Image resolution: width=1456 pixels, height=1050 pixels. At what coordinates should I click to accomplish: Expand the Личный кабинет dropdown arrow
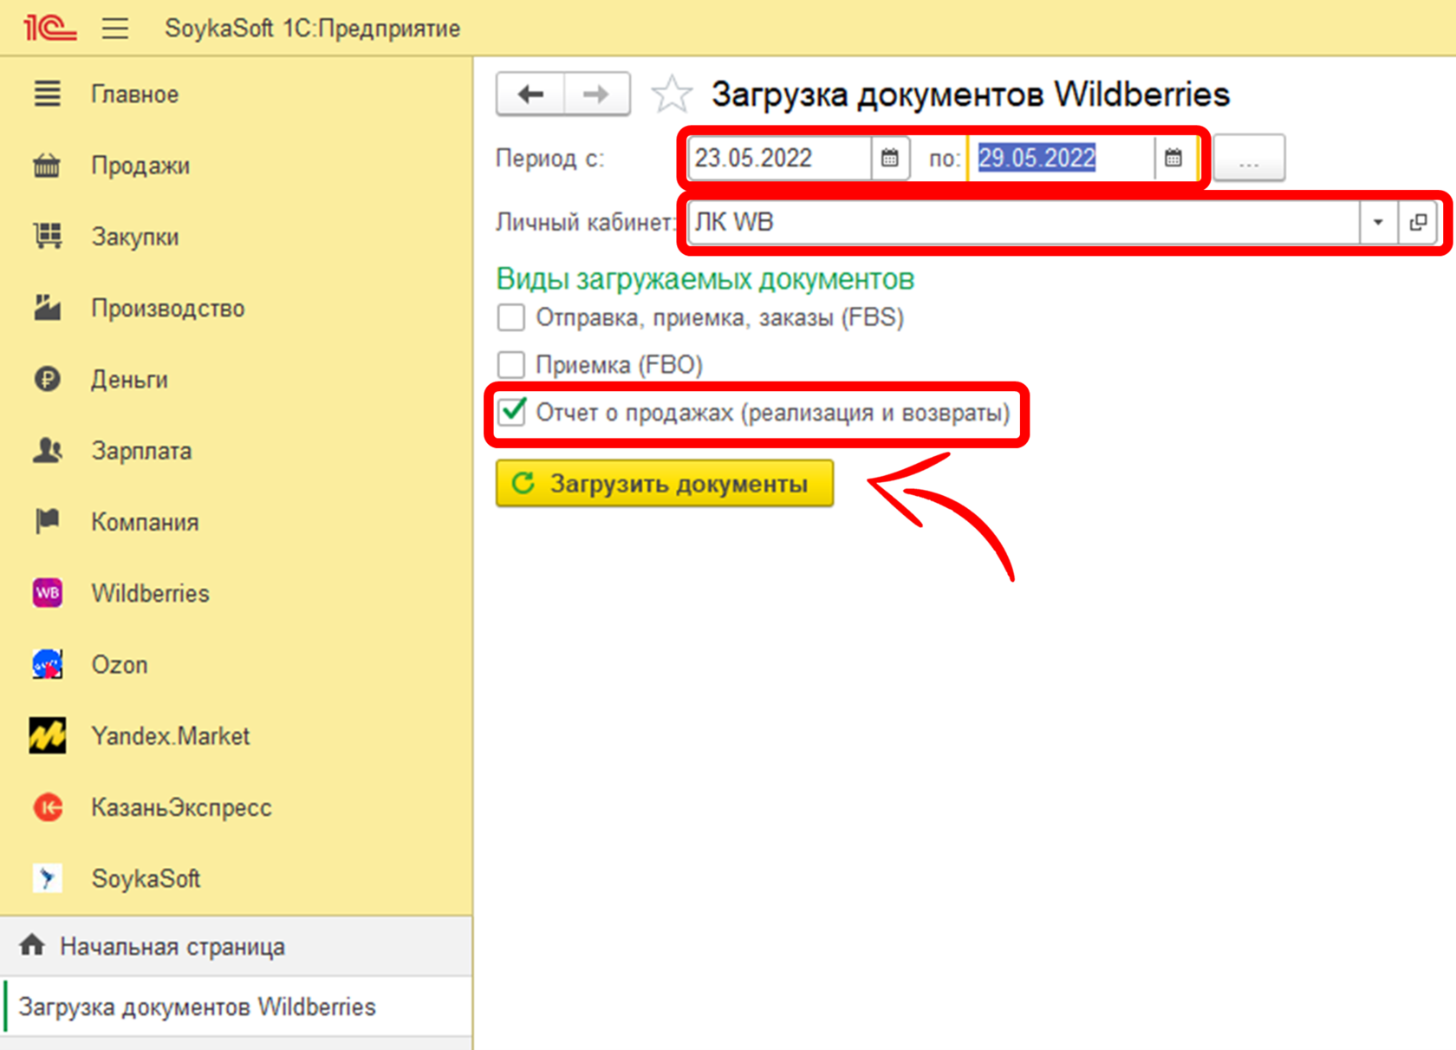click(1378, 223)
